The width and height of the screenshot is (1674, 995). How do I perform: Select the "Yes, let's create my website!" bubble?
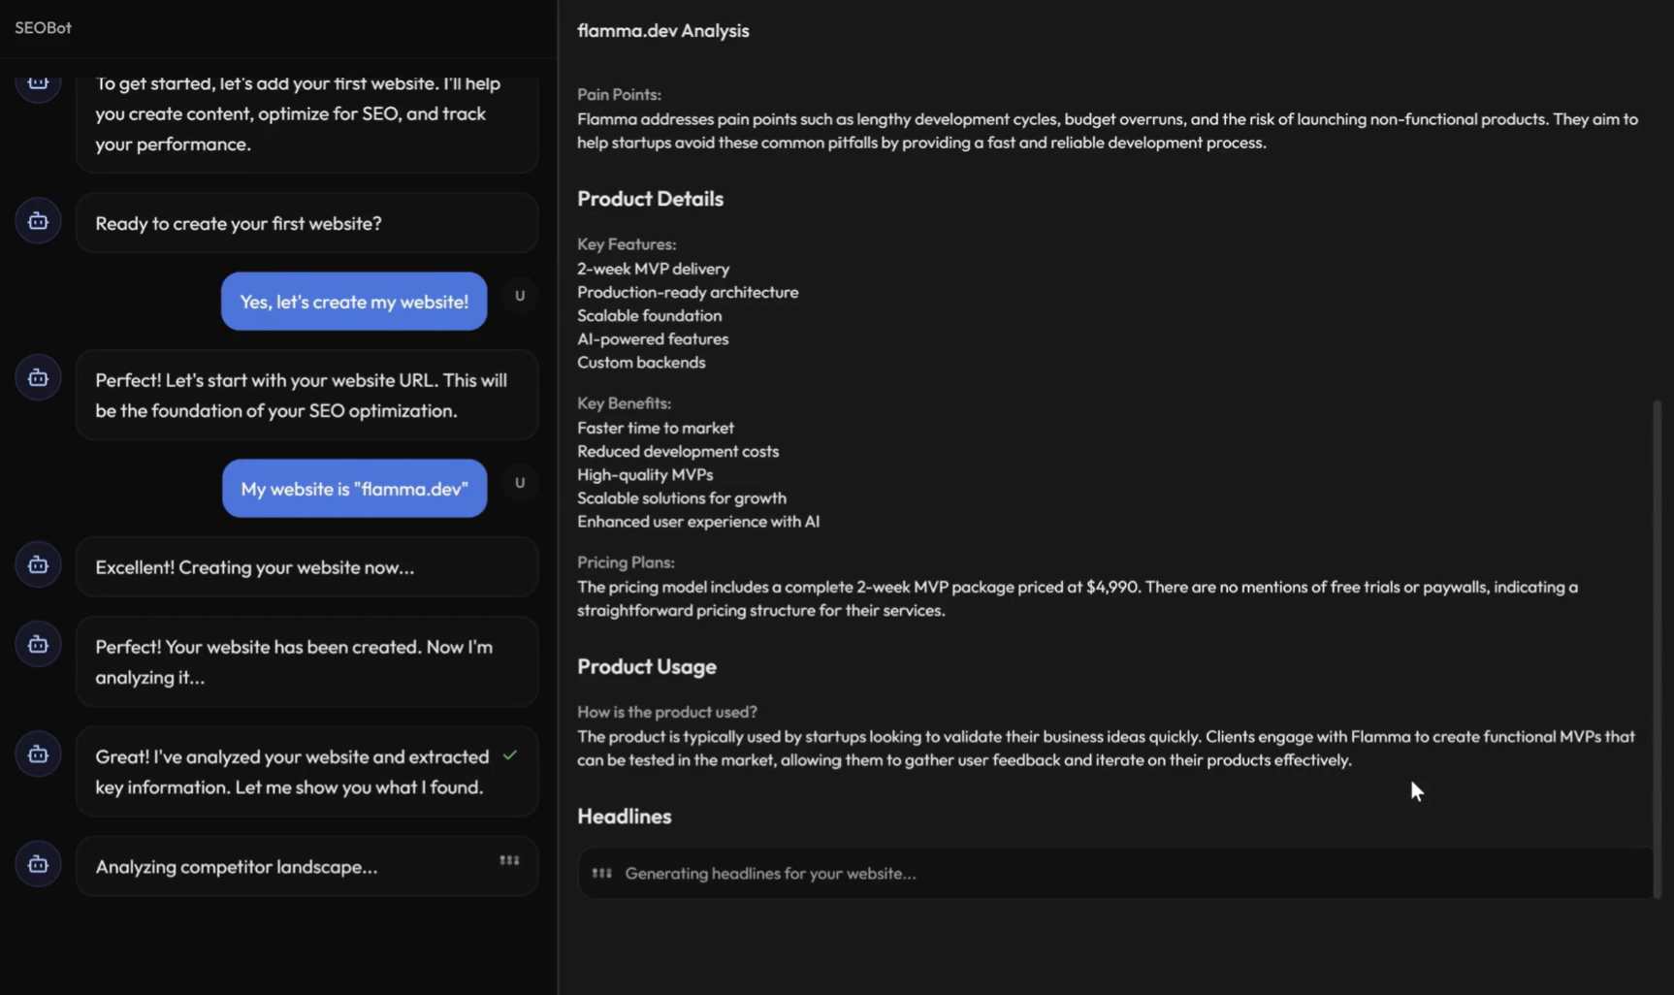(x=354, y=302)
